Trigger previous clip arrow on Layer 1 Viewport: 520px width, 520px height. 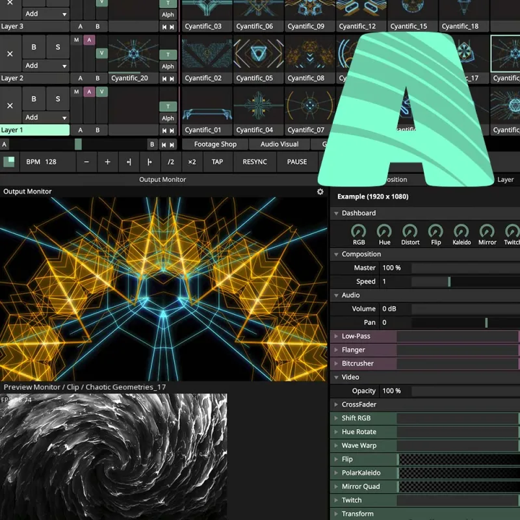click(164, 131)
